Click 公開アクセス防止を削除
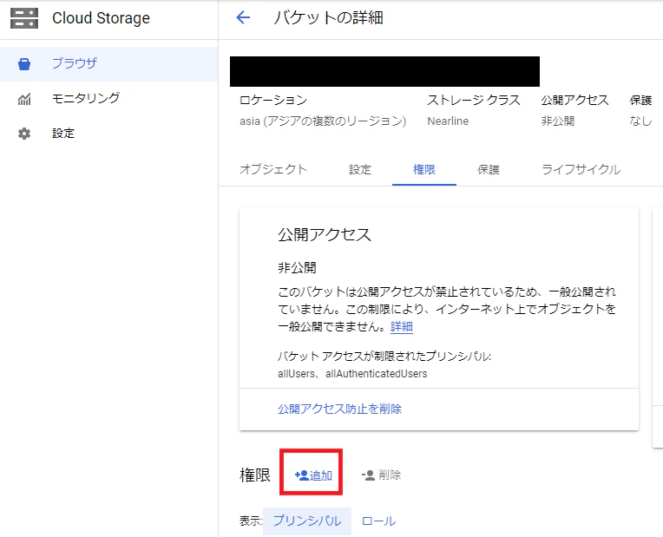 tap(339, 409)
